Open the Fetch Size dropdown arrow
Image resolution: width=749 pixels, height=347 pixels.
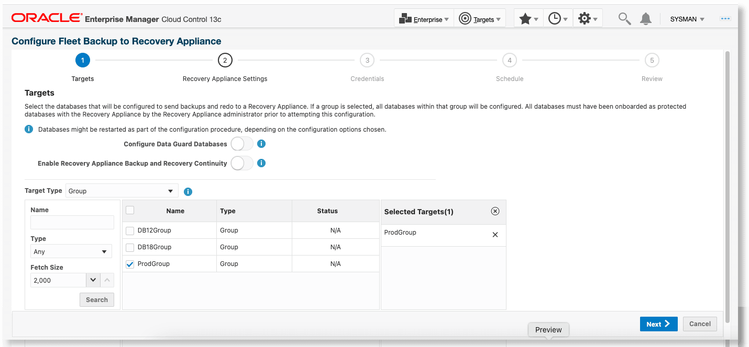[93, 280]
